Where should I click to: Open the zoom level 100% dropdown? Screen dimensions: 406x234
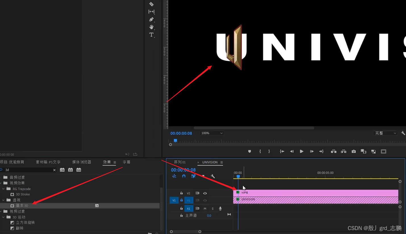point(212,133)
